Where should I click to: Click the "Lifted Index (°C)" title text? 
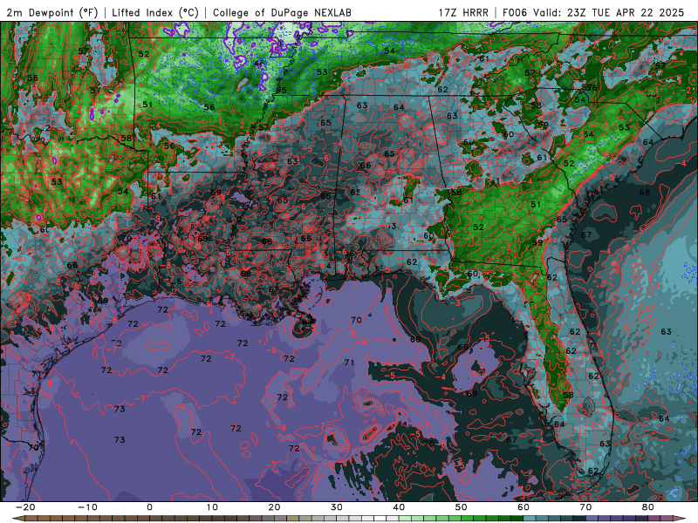point(155,12)
